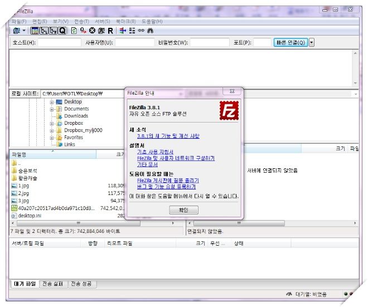368x307 pixels.
Task: Select the Links folder in tree
Action: coord(70,144)
